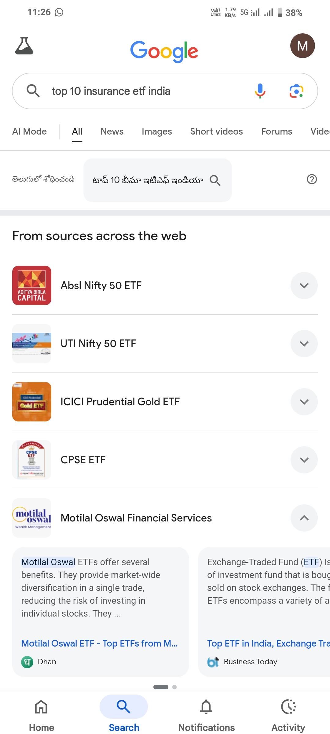Tap help icon beside Telugu suggestion
Viewport: 330px width, 734px height.
(312, 179)
